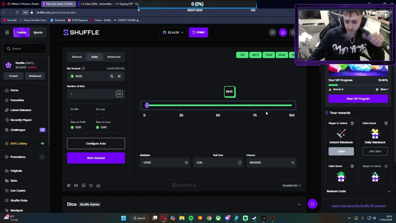Open game settings gear icon
396x223 pixels.
[69, 185]
